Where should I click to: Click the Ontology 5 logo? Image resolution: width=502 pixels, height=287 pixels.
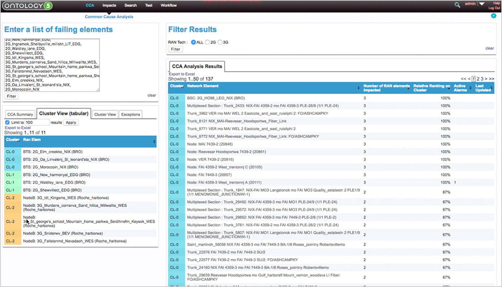click(x=27, y=5)
